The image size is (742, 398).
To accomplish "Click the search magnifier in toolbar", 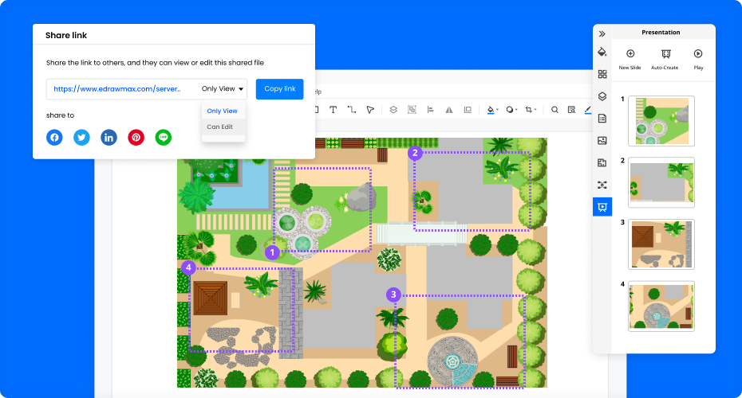I will point(555,110).
